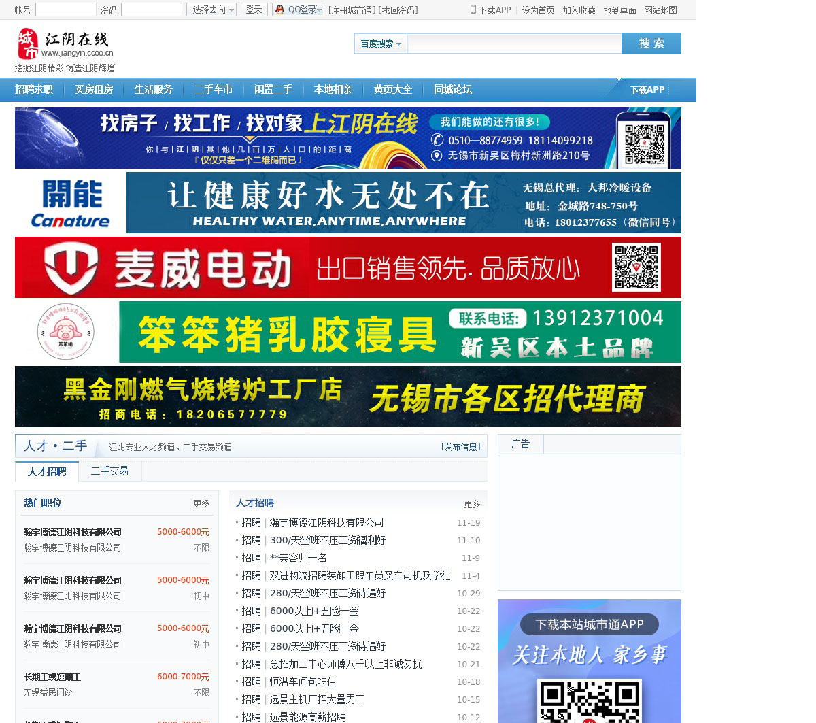Click the 密码 input field
This screenshot has height=723, width=816.
(152, 10)
